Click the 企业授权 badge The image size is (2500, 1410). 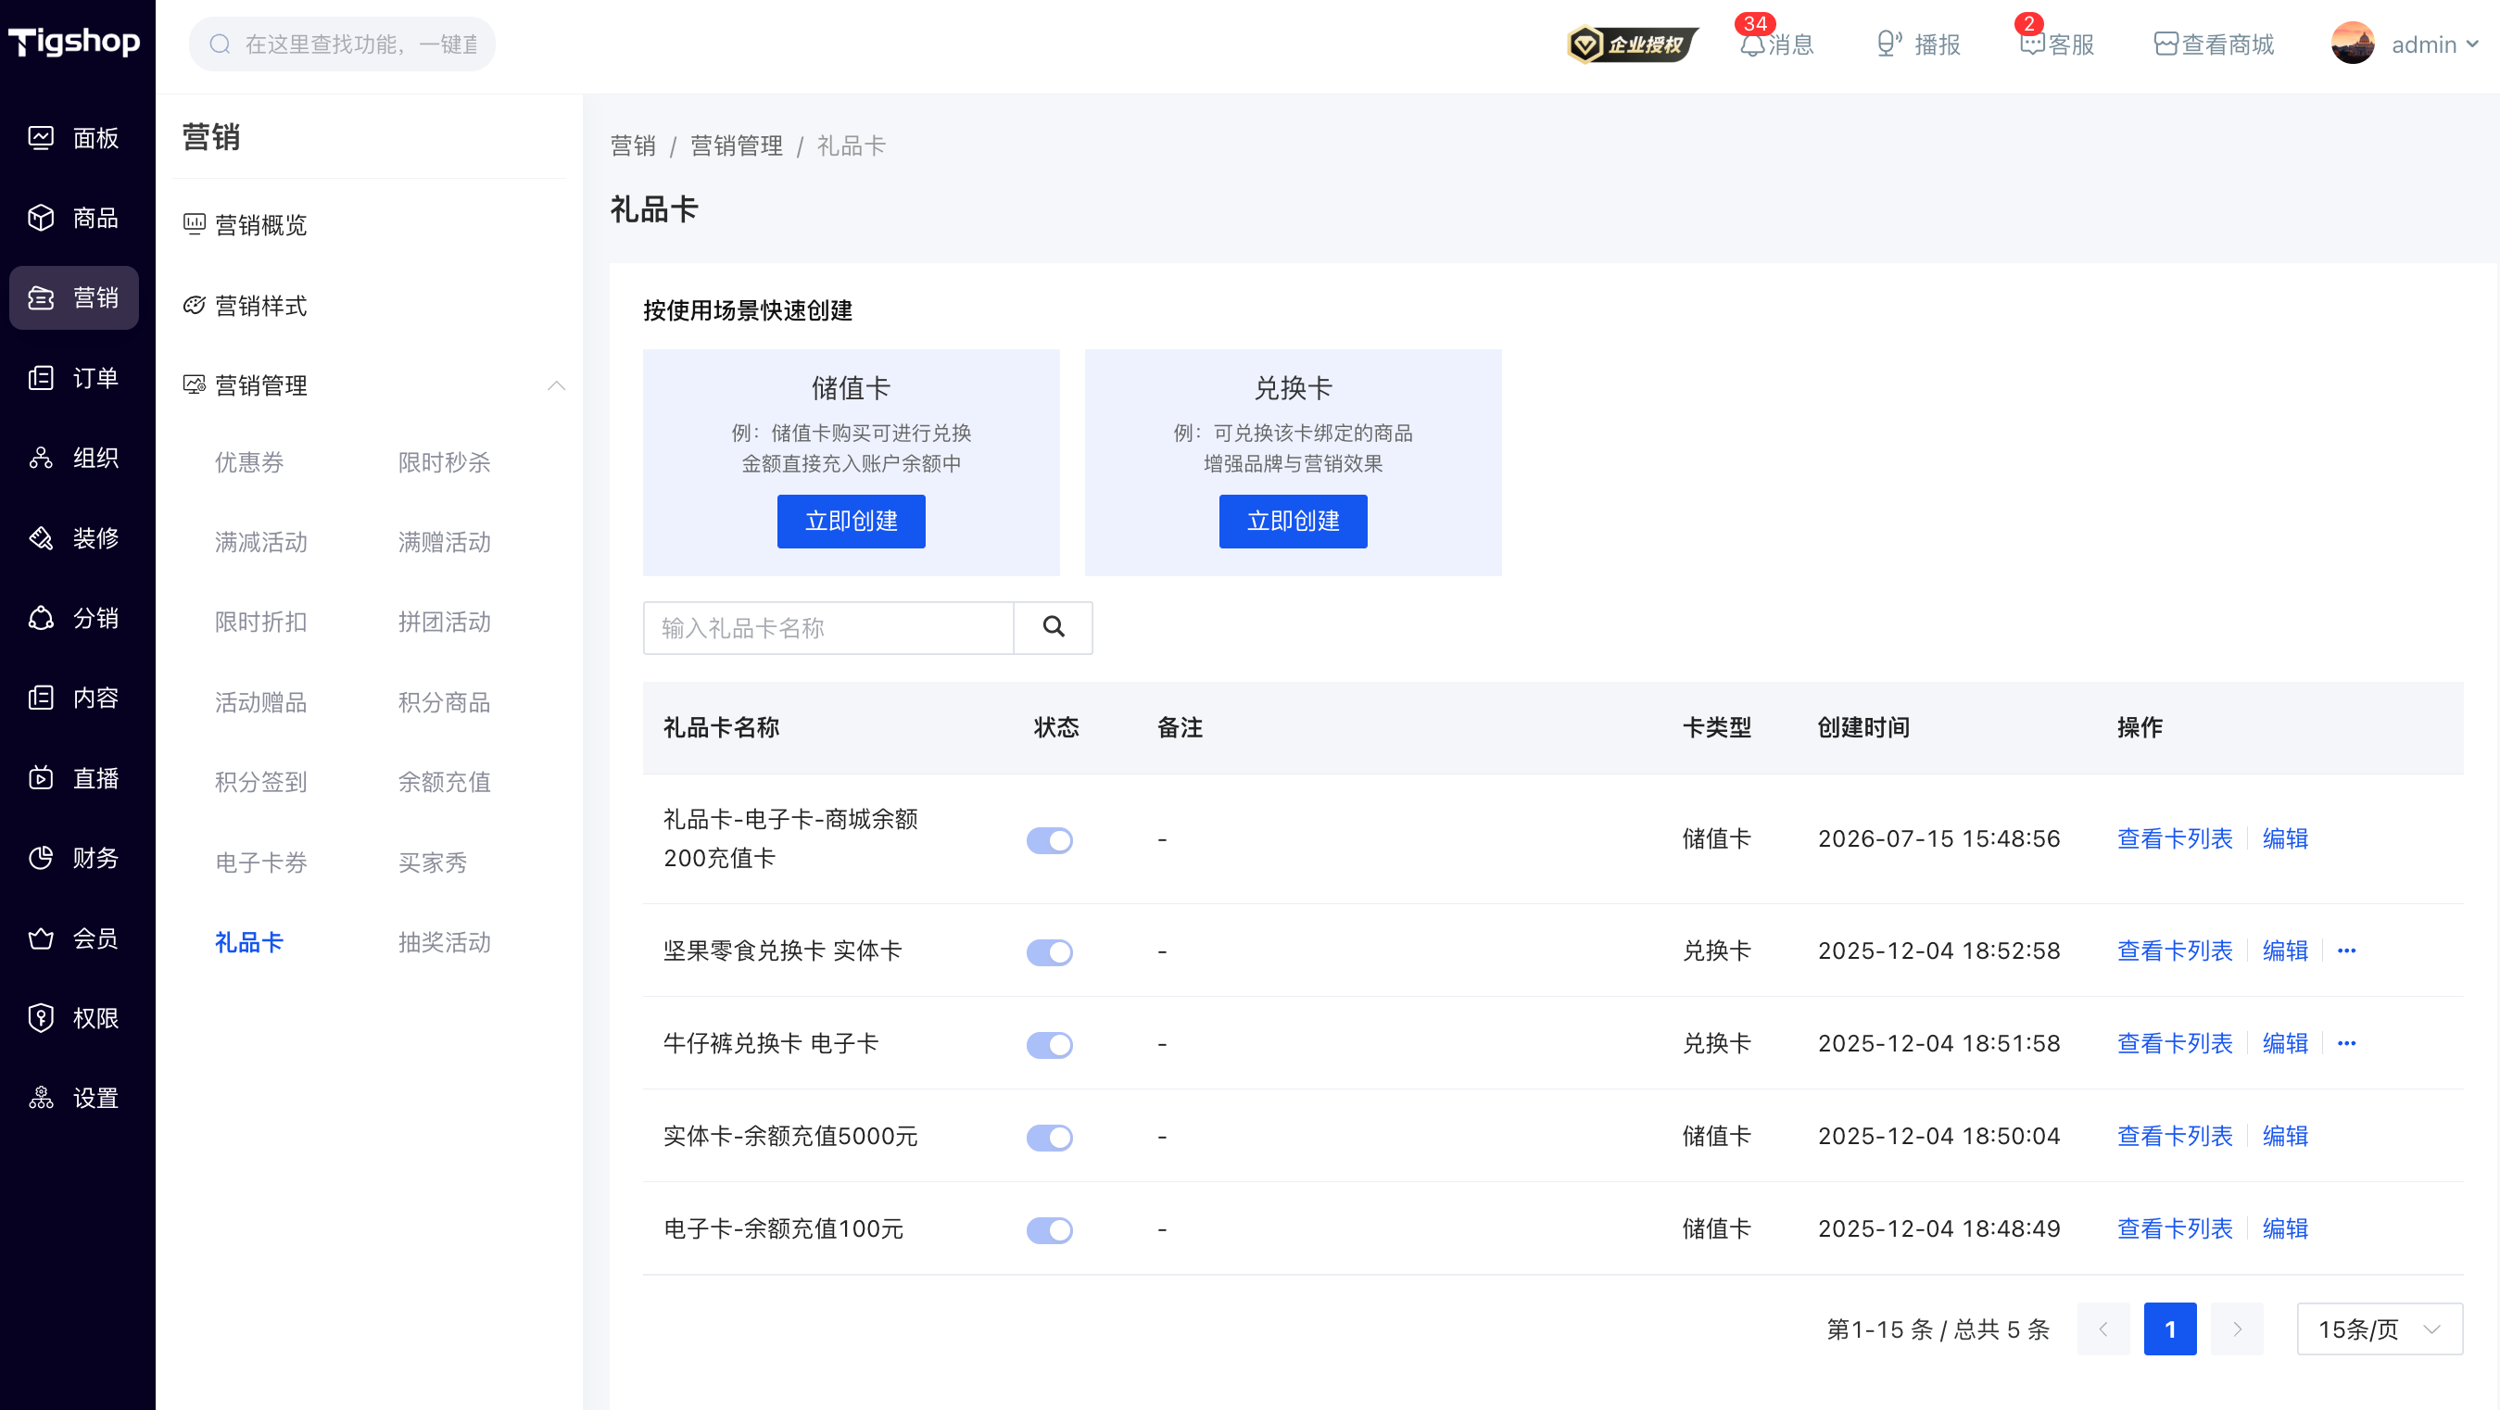(x=1633, y=44)
